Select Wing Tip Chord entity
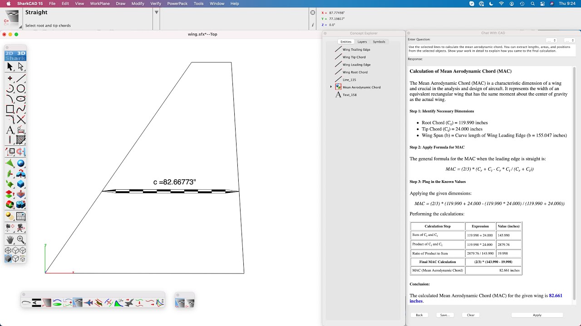The height and width of the screenshot is (326, 581). tap(354, 57)
